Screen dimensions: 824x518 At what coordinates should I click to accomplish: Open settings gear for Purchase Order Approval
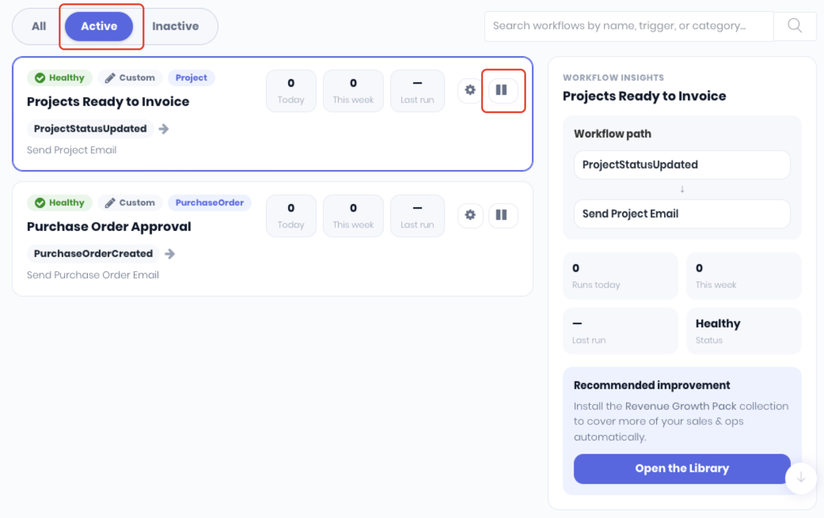(470, 215)
